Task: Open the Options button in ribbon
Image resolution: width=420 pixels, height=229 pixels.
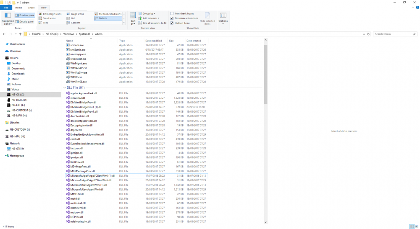Action: click(x=223, y=18)
